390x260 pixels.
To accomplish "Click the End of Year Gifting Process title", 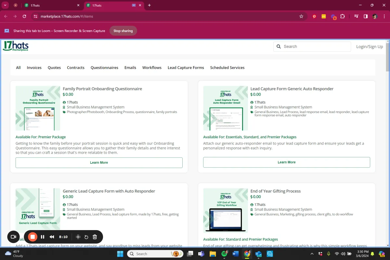I will pos(276,191).
